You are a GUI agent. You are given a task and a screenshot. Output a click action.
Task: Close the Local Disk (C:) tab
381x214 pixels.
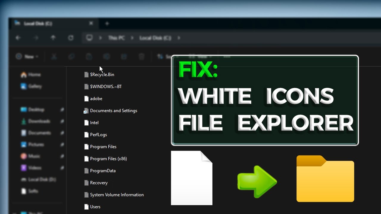click(x=91, y=23)
